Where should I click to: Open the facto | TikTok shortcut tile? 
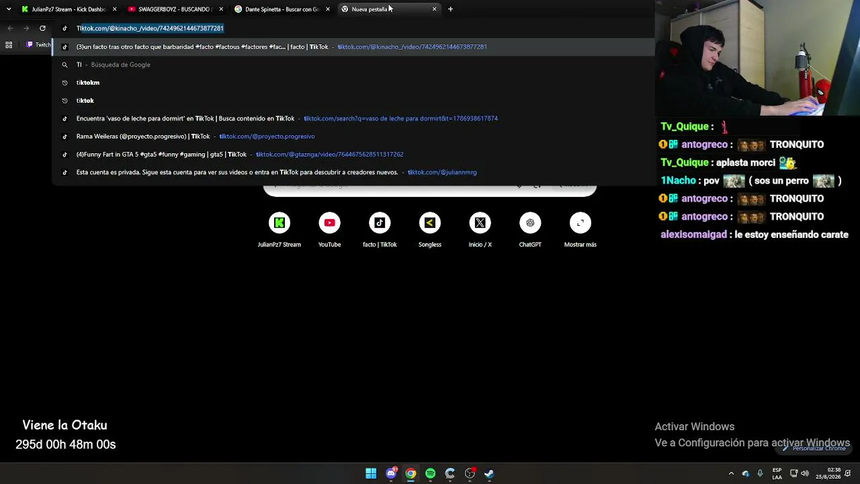[380, 230]
